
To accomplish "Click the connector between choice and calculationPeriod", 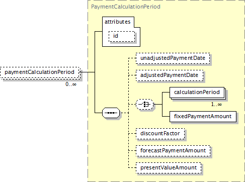I will [x=162, y=98].
